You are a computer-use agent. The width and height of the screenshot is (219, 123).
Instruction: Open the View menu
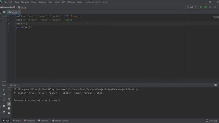[17, 2]
